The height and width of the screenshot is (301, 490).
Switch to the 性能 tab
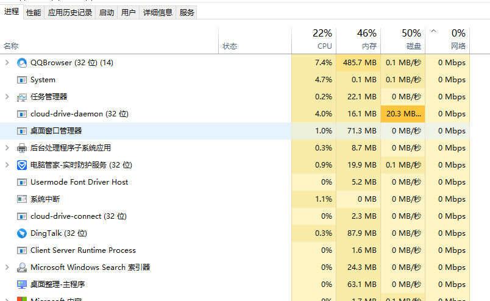[x=34, y=13]
